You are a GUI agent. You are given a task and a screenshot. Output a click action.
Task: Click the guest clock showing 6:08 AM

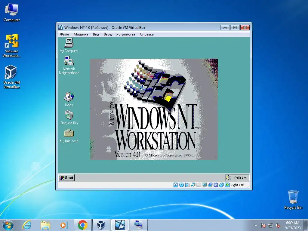(x=240, y=178)
